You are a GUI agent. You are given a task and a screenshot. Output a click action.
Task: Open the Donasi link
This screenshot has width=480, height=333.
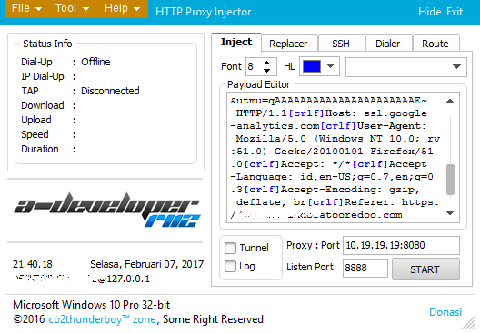point(445,312)
